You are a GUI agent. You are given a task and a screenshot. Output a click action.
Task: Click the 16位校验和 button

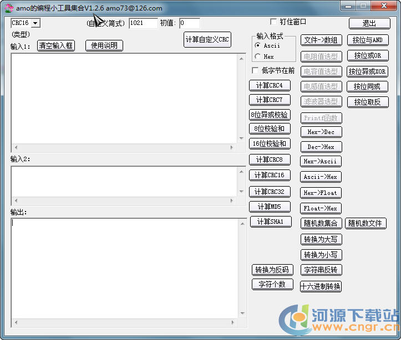coord(270,144)
